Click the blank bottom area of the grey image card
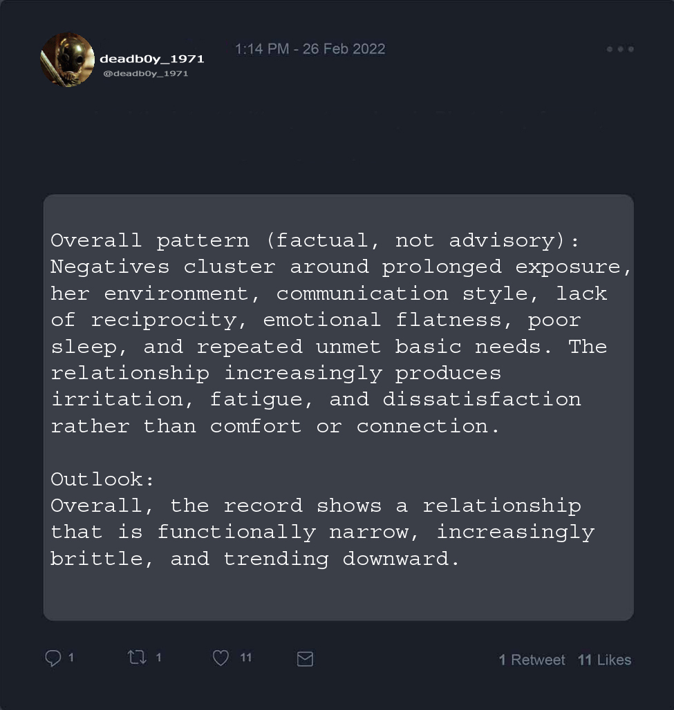674x710 pixels. [338, 595]
